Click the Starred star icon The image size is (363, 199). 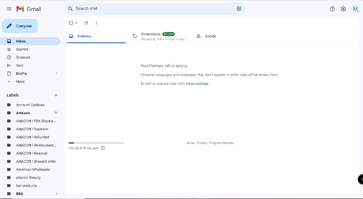tap(9, 49)
